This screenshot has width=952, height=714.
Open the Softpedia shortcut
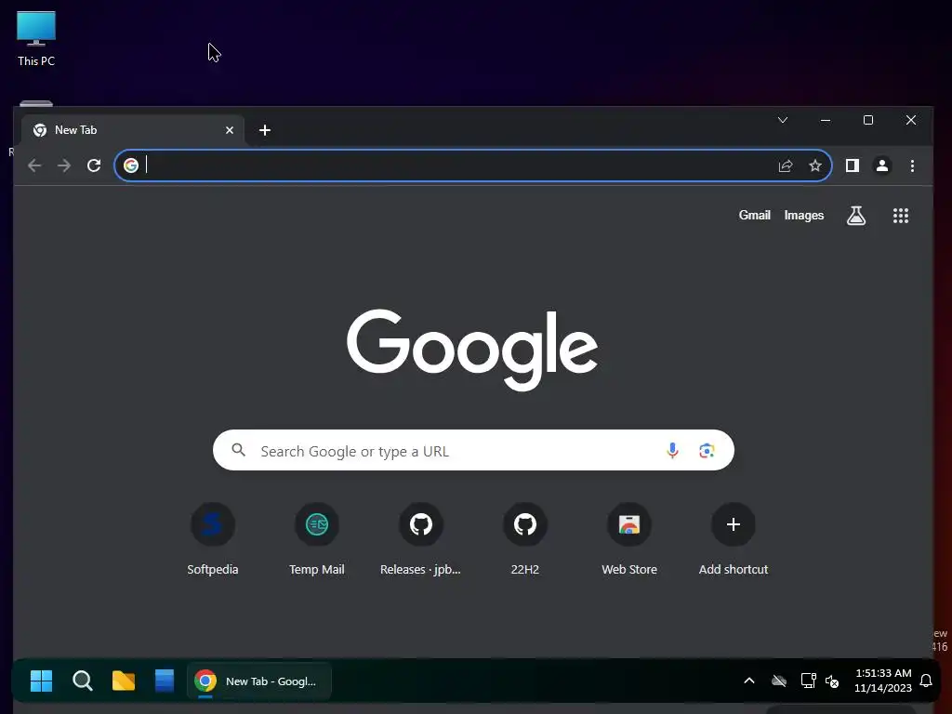point(213,538)
